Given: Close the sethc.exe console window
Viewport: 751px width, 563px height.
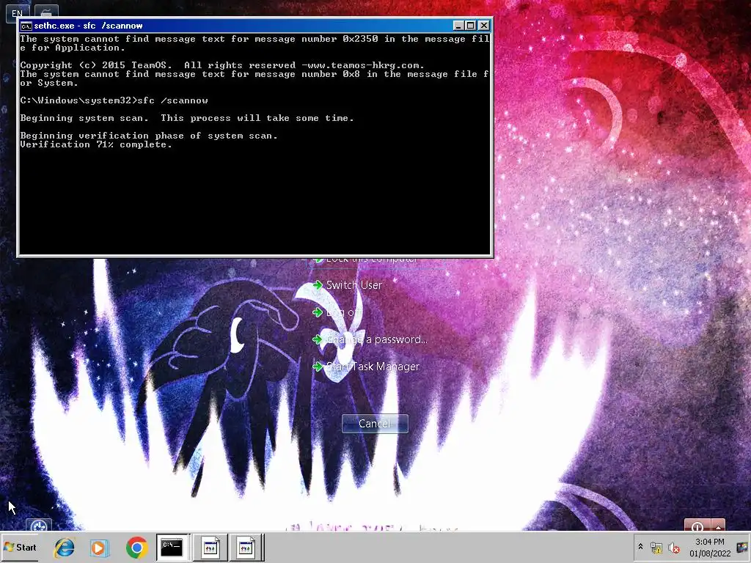Looking at the screenshot, I should (x=484, y=26).
